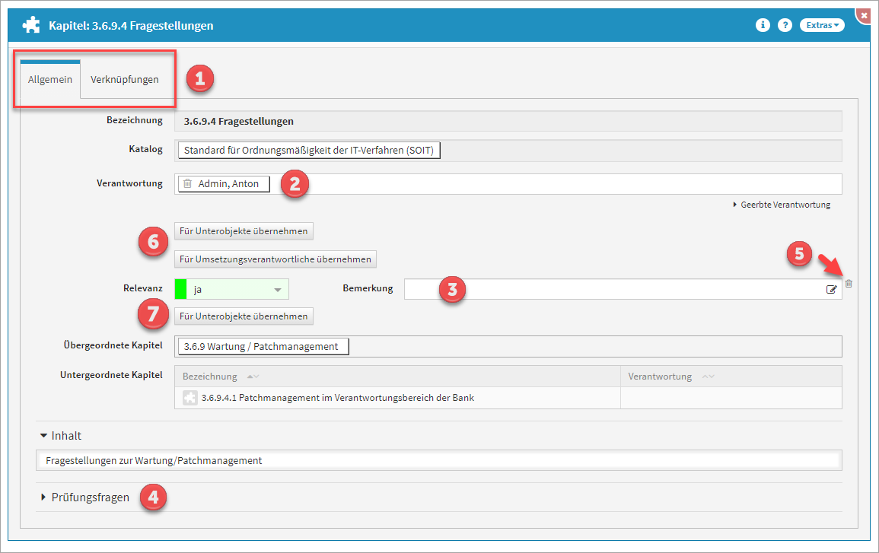Click the Bezeichnung field 3.6.9.4 Fragestellungen
The width and height of the screenshot is (879, 553).
tap(508, 121)
